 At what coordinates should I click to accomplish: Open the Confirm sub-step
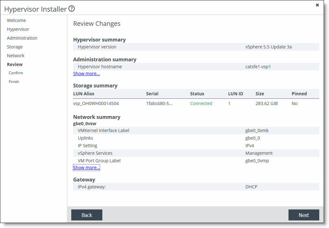click(x=16, y=73)
